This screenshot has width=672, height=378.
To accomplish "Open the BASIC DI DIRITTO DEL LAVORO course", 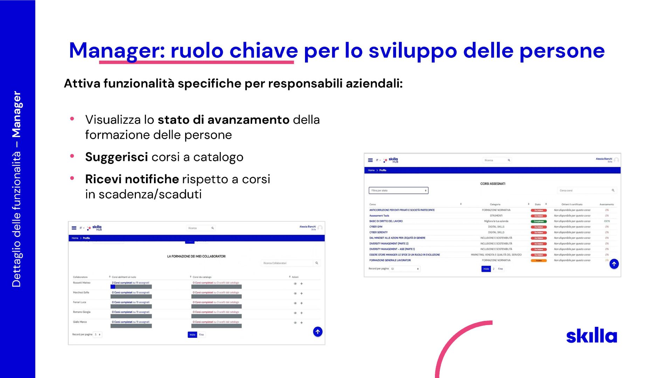I will [x=386, y=221].
